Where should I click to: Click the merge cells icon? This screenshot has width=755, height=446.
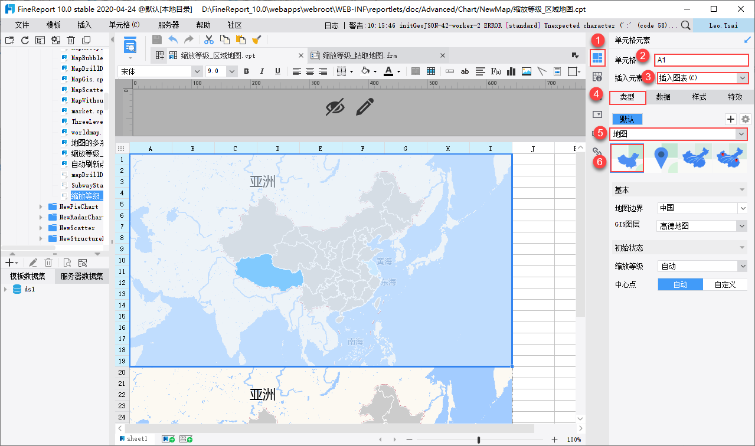[x=416, y=71]
